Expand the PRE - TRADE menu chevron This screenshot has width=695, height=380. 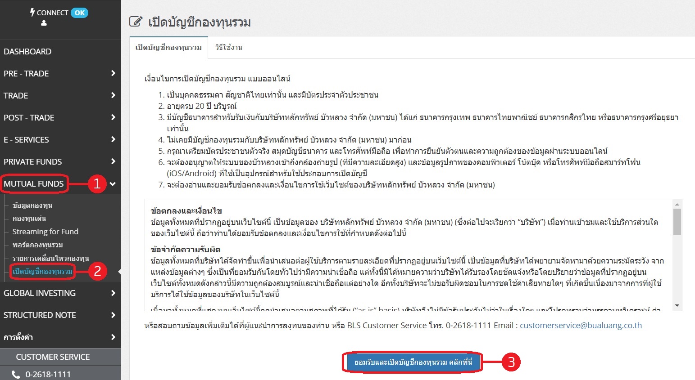coord(113,73)
